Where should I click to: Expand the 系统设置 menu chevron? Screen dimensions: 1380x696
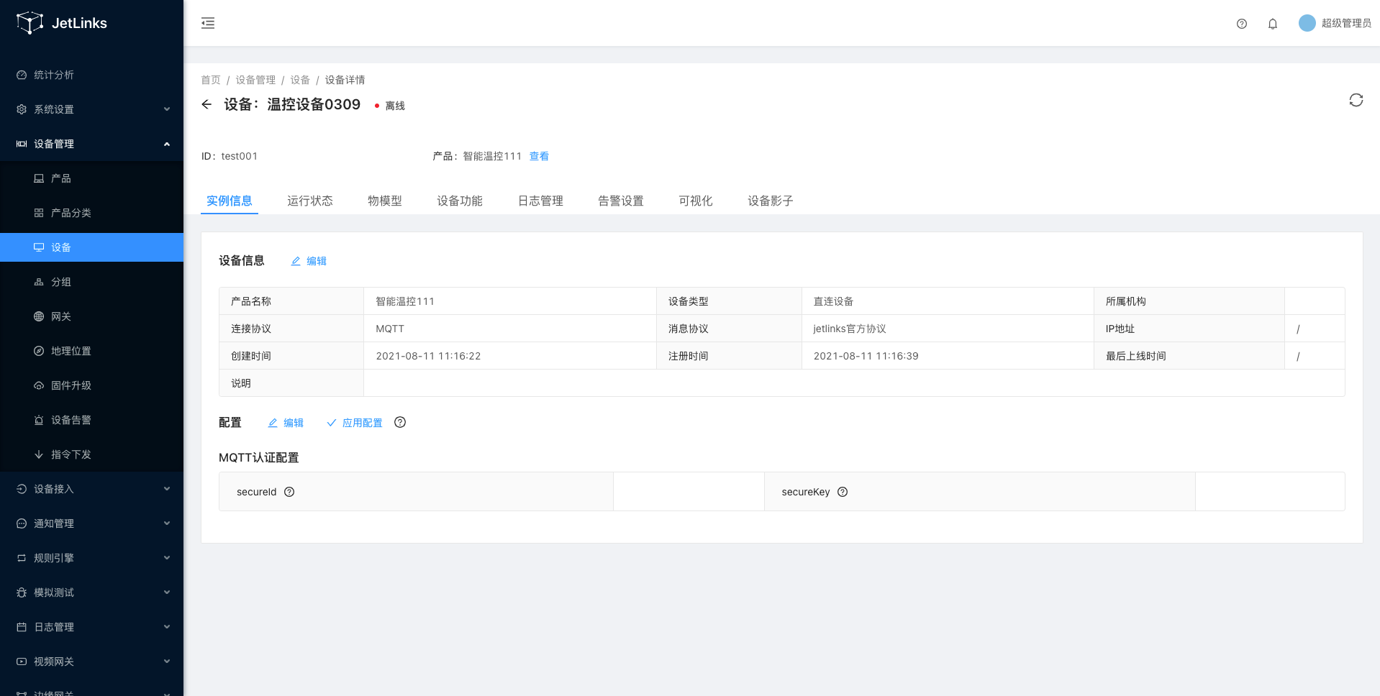click(x=167, y=109)
